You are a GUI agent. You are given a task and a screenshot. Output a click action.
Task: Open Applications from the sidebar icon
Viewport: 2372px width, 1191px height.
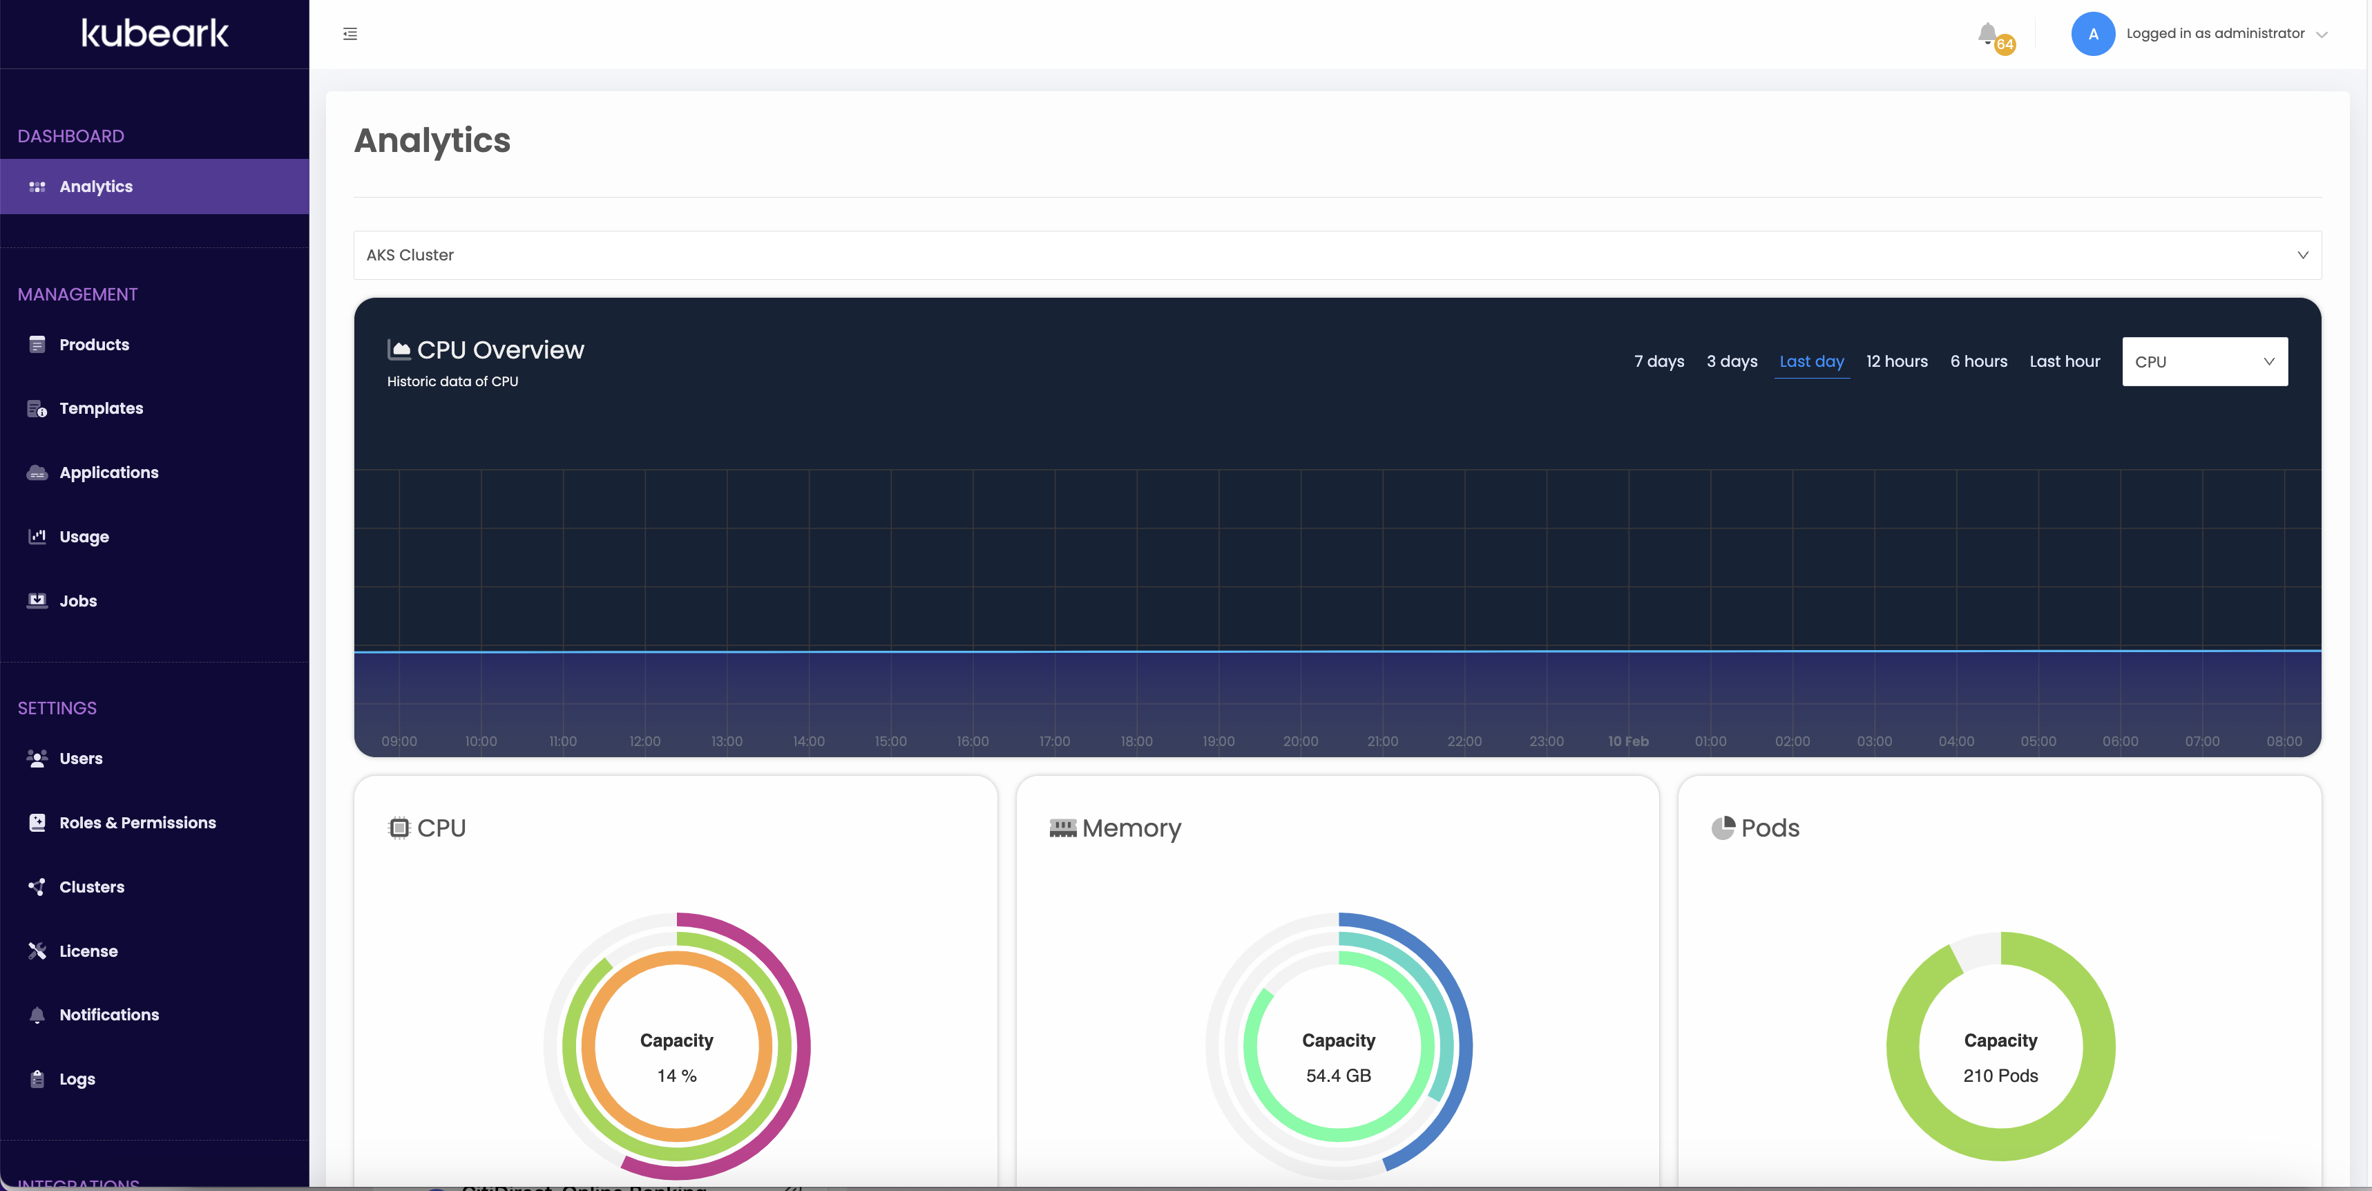pyautogui.click(x=37, y=472)
